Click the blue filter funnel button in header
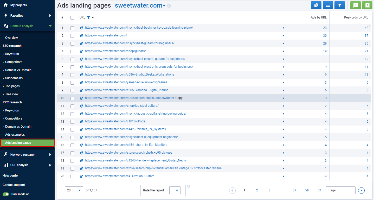The width and height of the screenshot is (374, 200). tap(340, 5)
